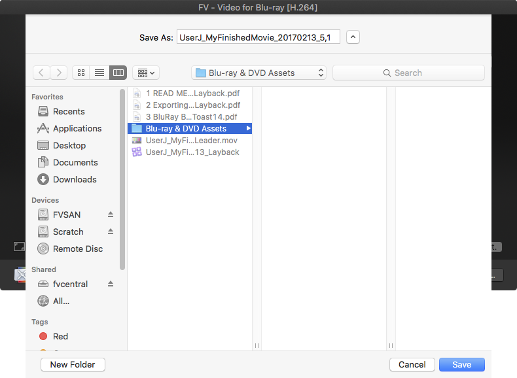Switch to icon view
Viewport: 517px width, 378px height.
pos(81,73)
